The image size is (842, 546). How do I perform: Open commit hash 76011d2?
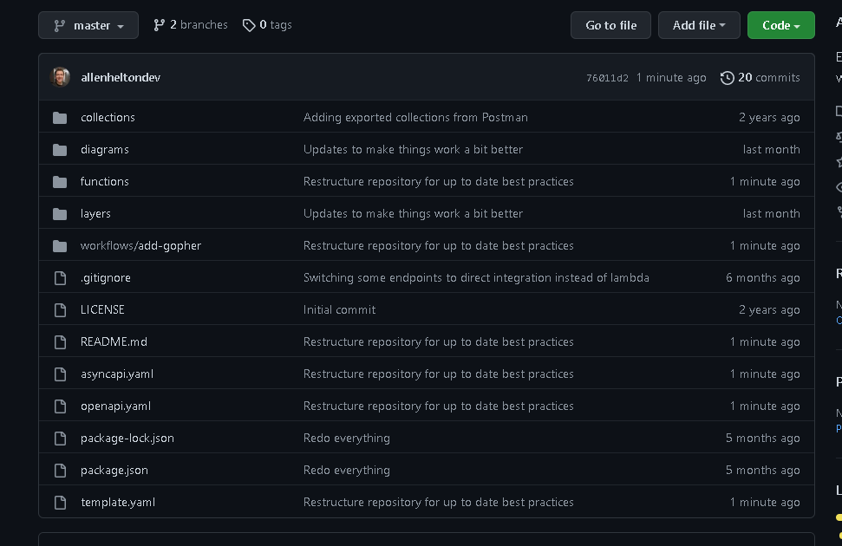click(607, 78)
